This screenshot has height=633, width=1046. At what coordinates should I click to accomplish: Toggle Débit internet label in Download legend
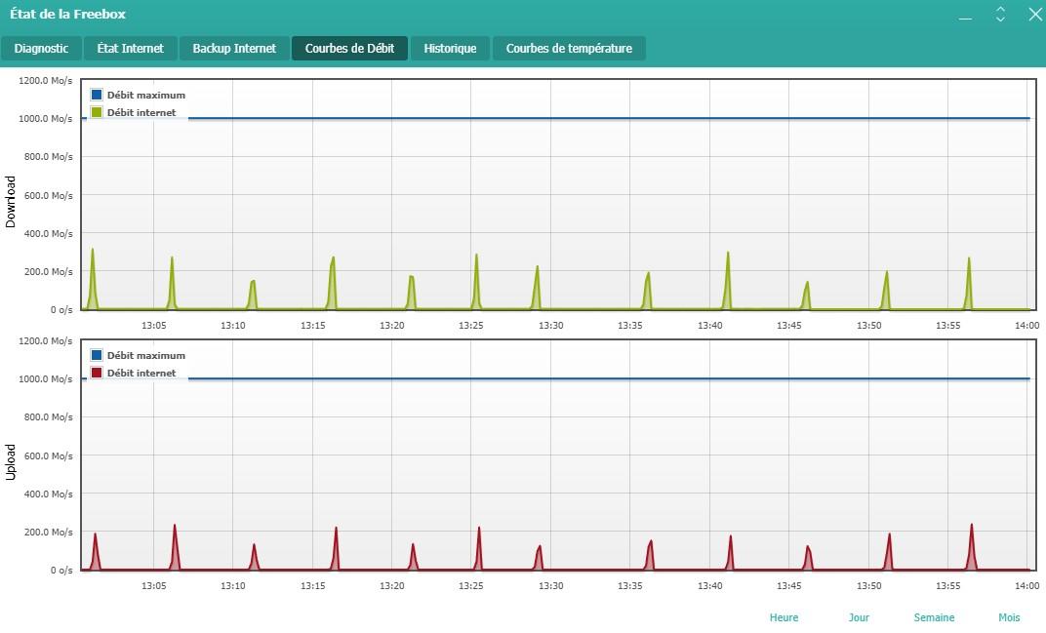click(x=141, y=112)
